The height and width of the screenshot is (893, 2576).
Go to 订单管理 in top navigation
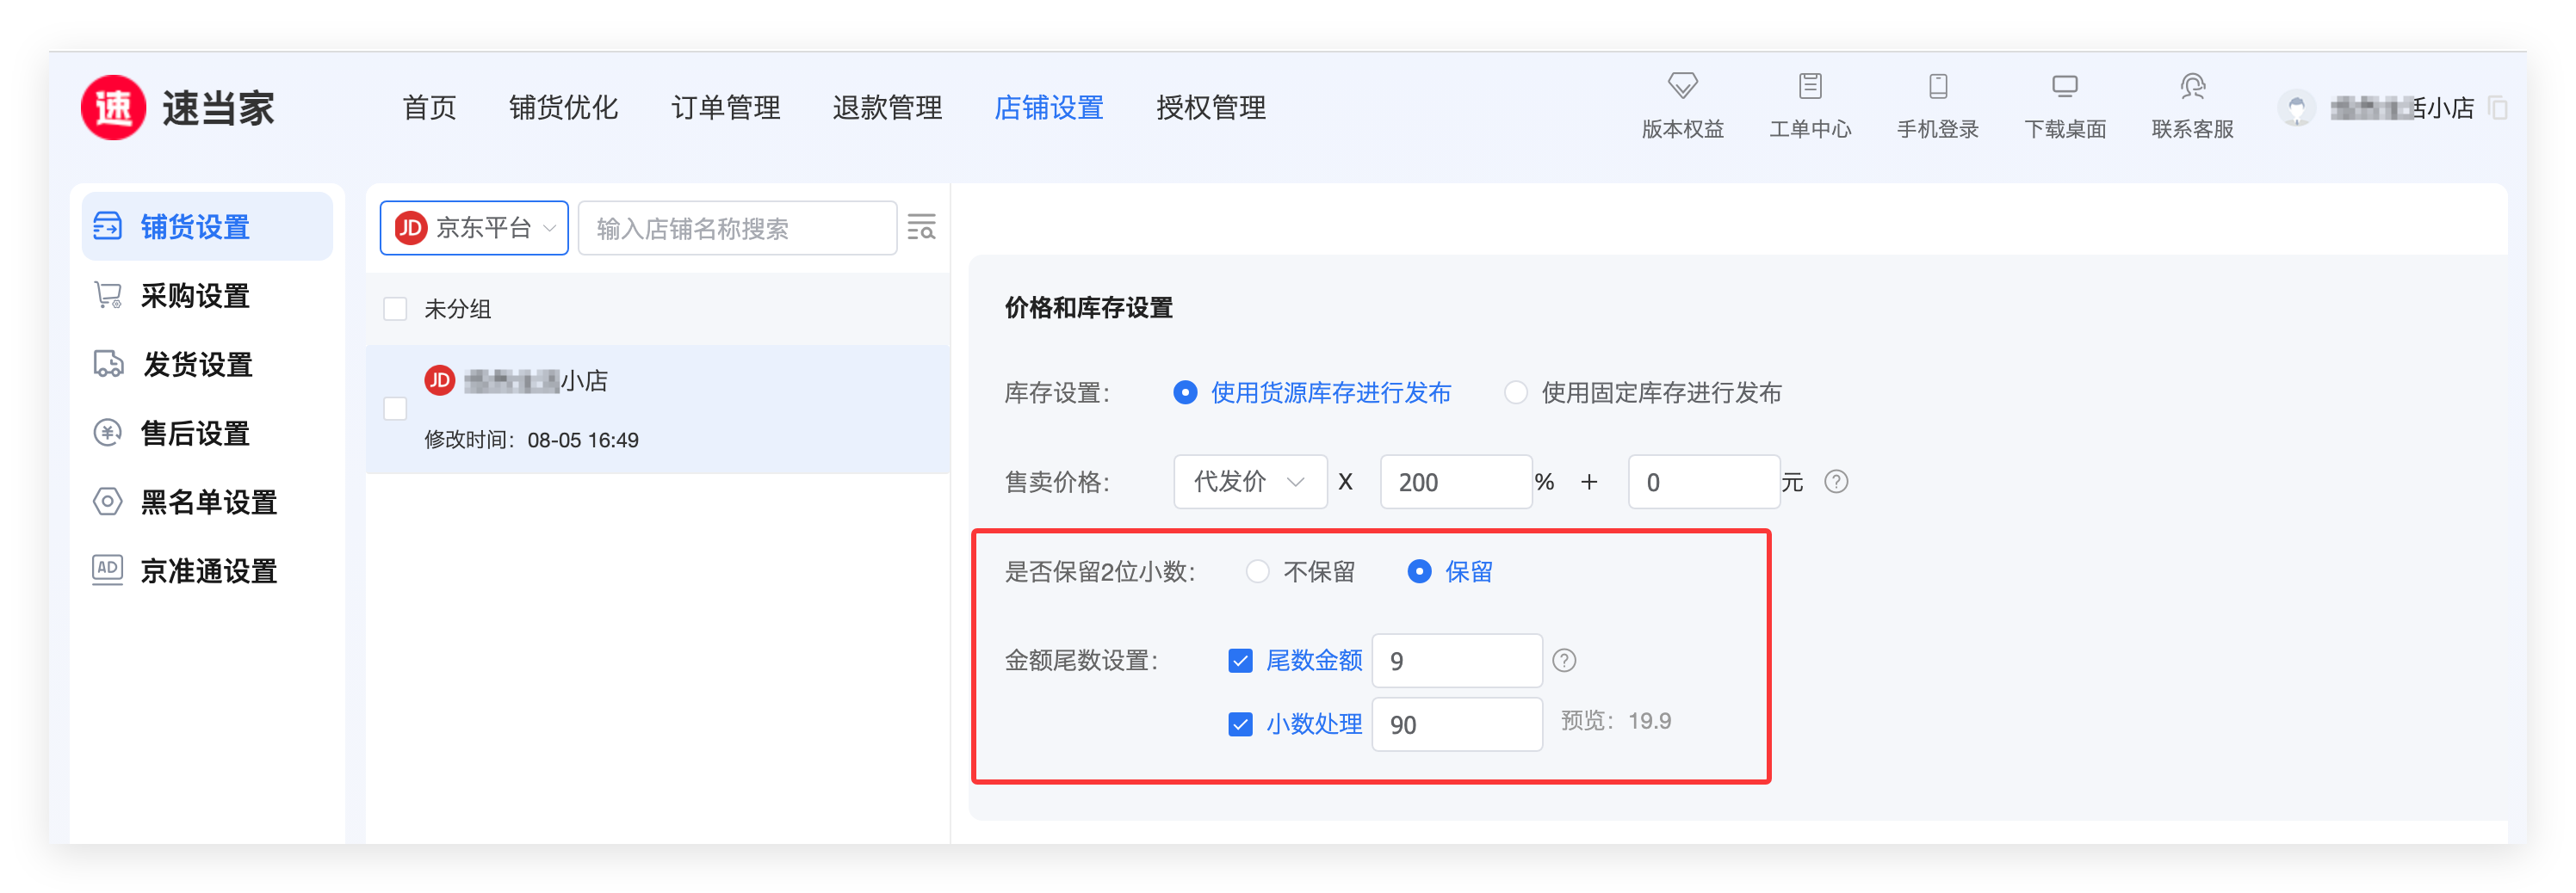pos(725,108)
